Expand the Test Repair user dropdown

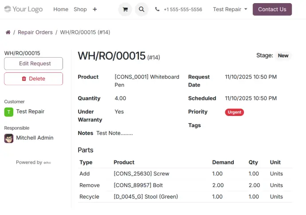tap(230, 9)
